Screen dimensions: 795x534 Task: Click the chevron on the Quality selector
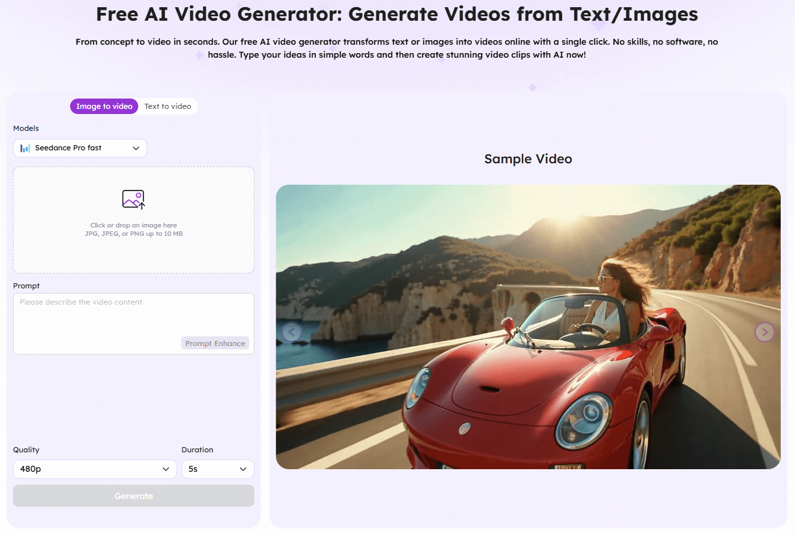coord(167,469)
